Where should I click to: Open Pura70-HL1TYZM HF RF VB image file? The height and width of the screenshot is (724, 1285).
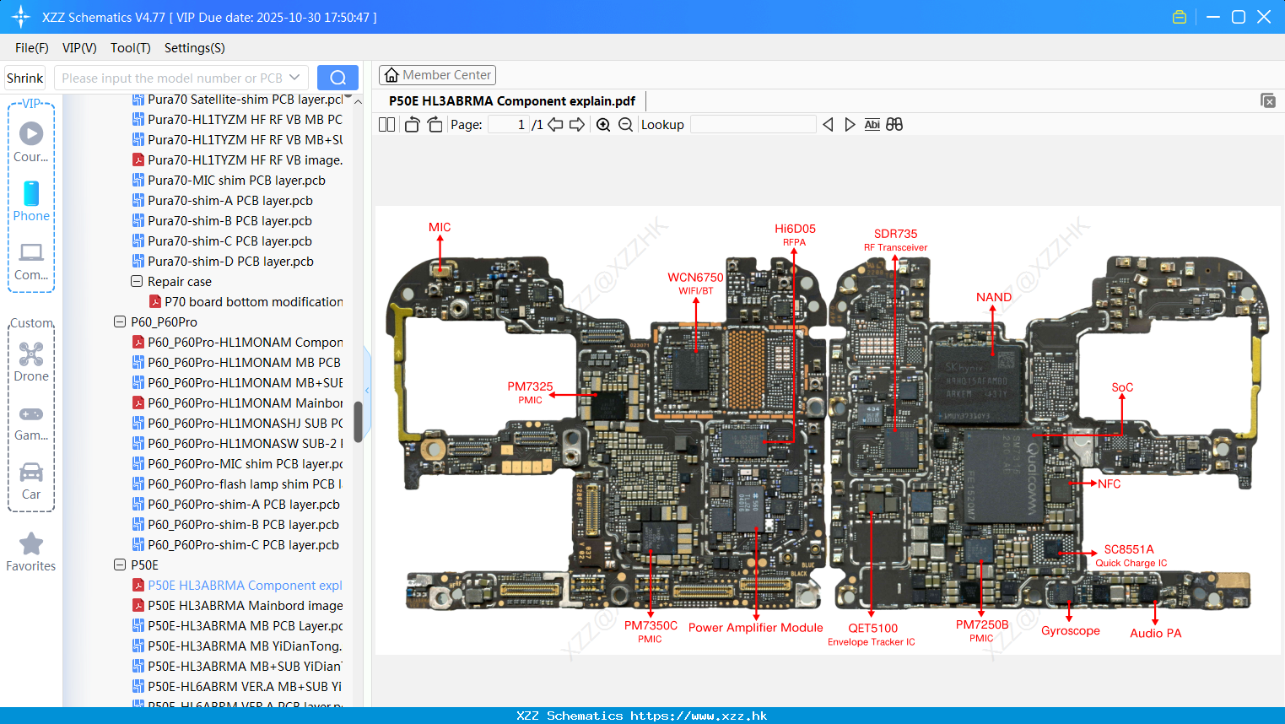[237, 159]
